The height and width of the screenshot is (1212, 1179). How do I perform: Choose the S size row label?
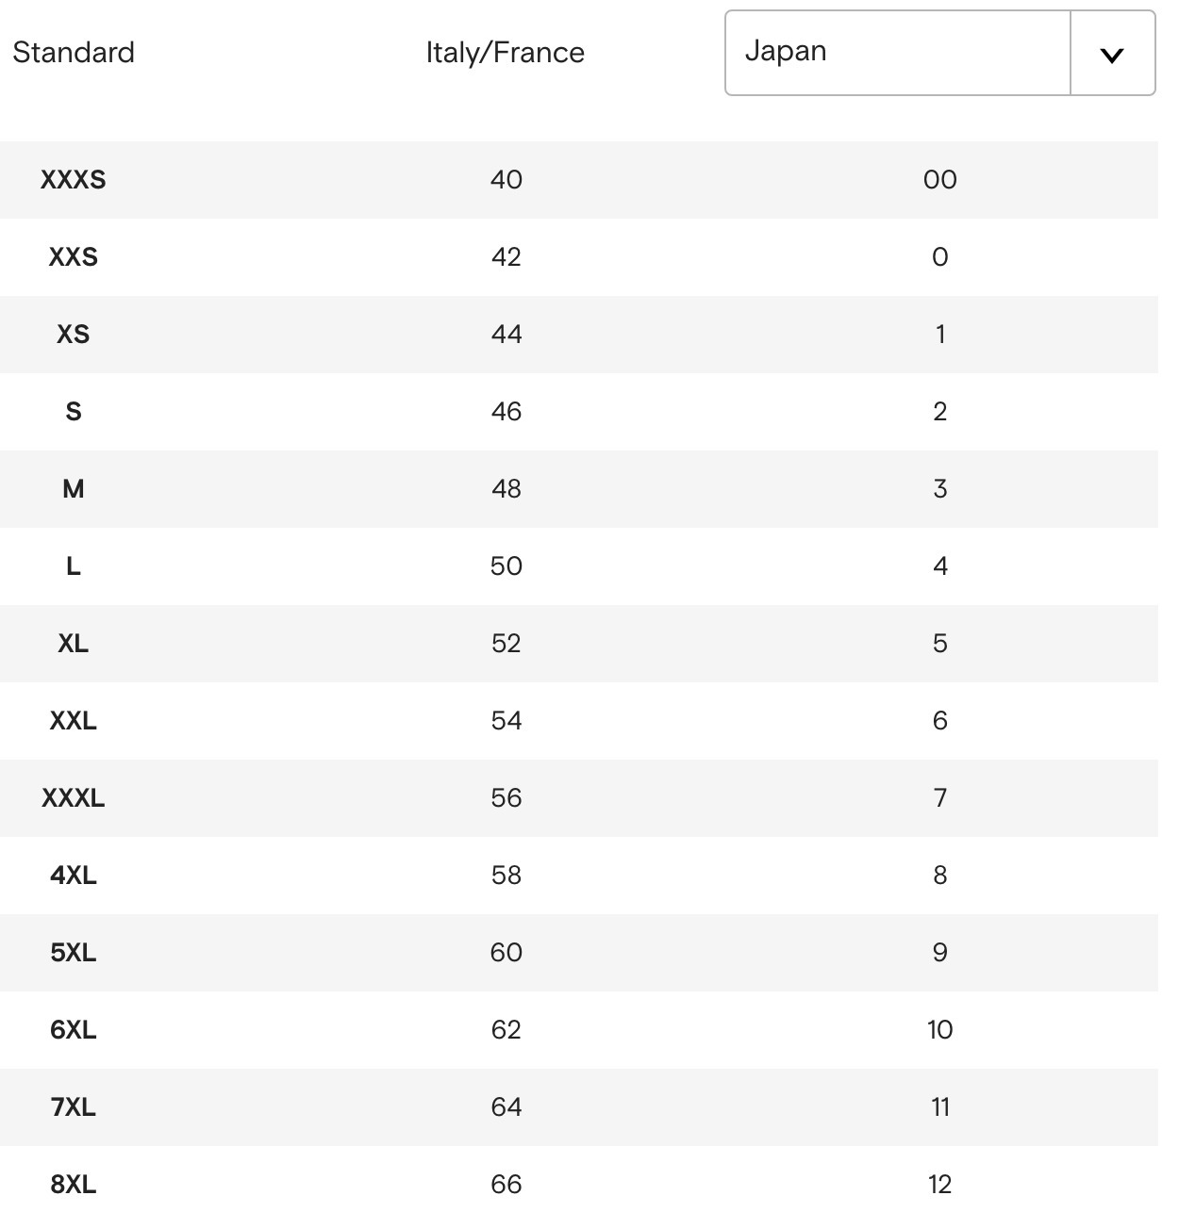pyautogui.click(x=74, y=411)
